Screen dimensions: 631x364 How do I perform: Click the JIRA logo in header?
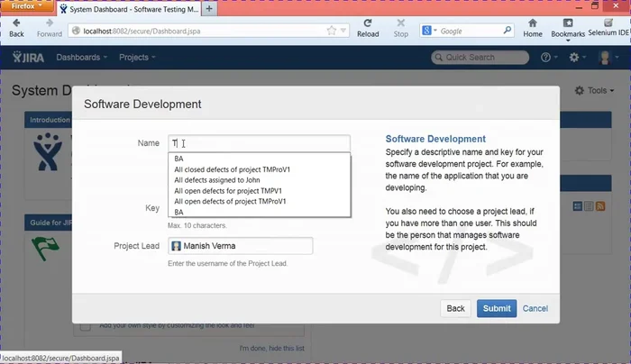29,57
